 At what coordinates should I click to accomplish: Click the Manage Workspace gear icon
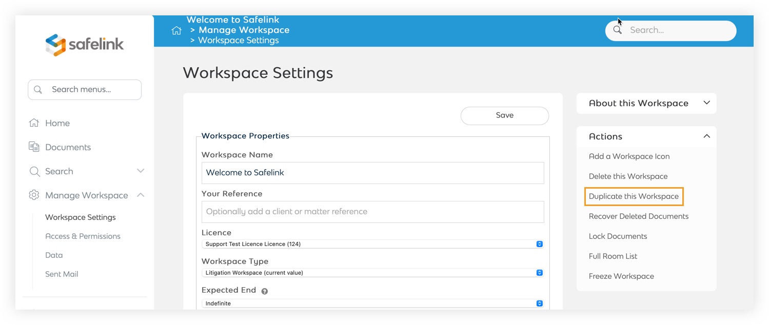pos(34,195)
